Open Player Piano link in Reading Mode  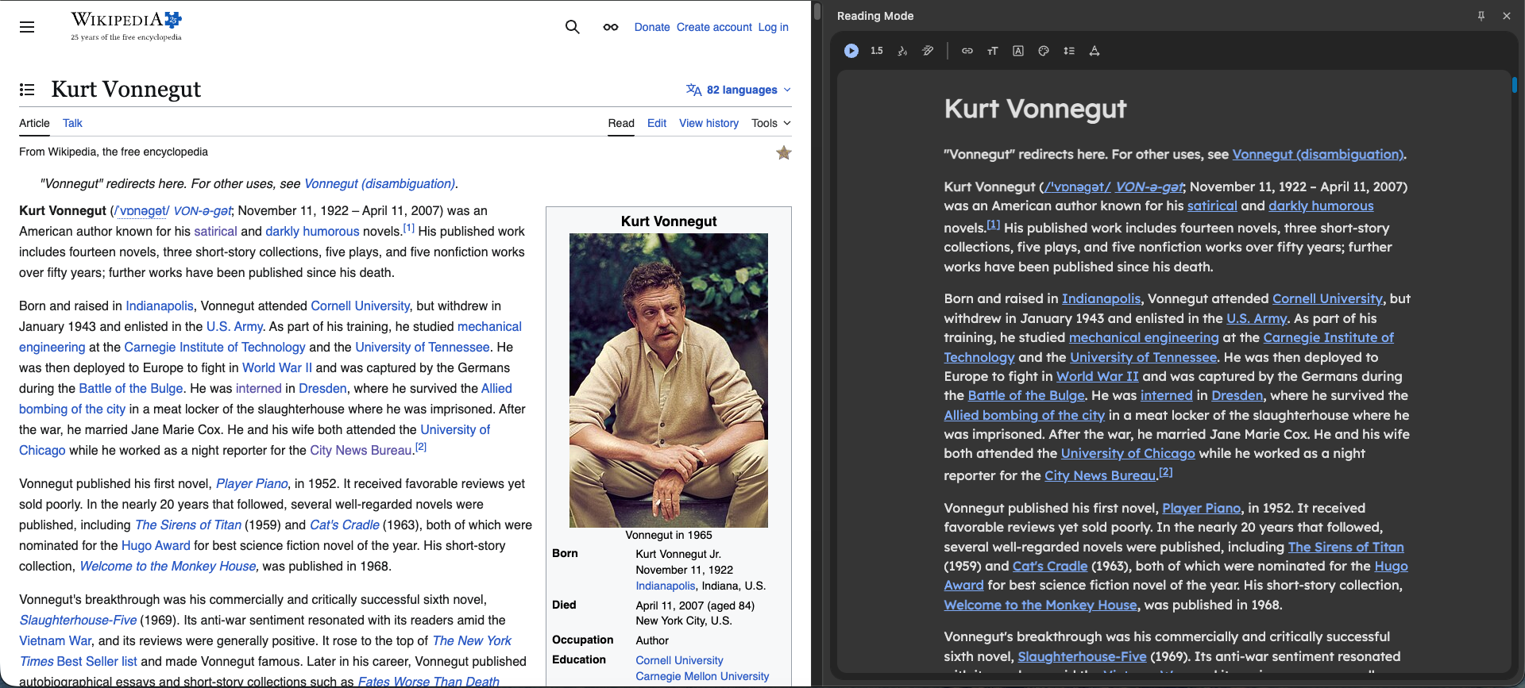point(1201,508)
